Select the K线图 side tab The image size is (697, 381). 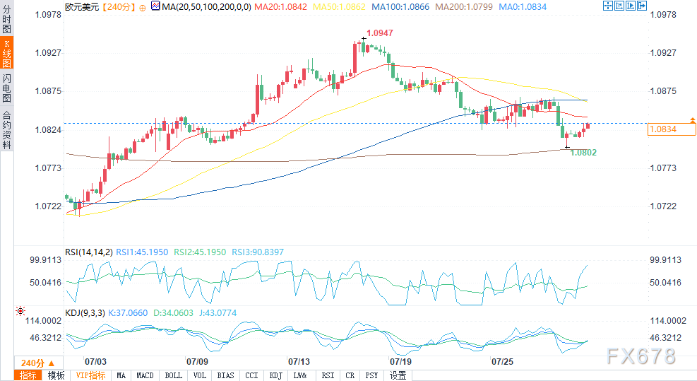6,52
